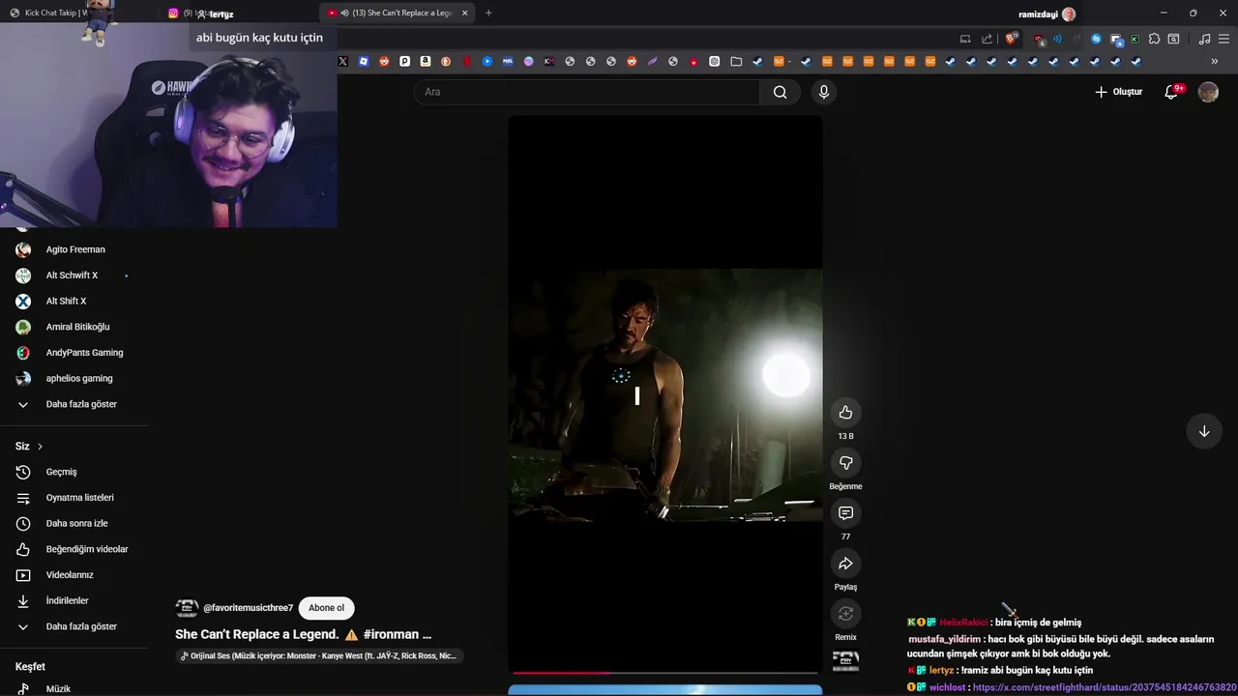Go to the next short arrow
The width and height of the screenshot is (1238, 696).
(1204, 431)
